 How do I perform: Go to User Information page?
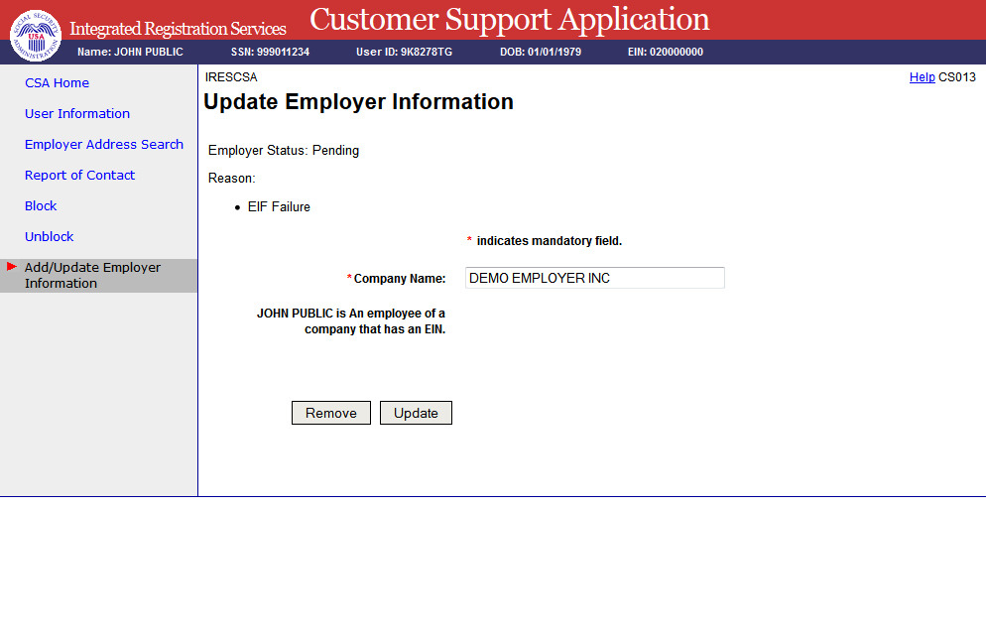[x=77, y=114]
